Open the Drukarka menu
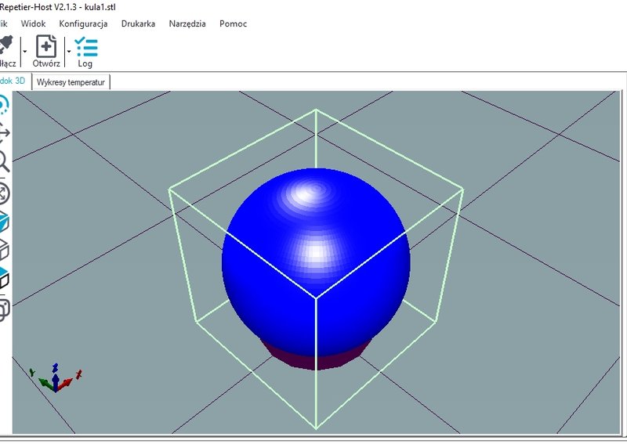 tap(138, 23)
